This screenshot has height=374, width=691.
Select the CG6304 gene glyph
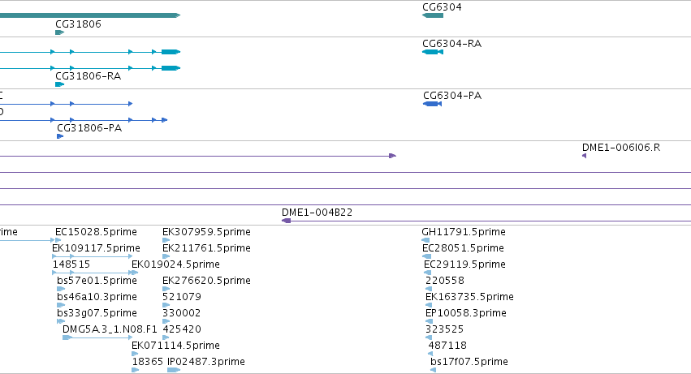click(x=433, y=15)
